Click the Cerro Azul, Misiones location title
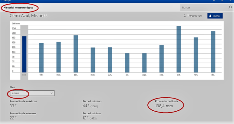The height and width of the screenshot is (124, 234). click(29, 16)
